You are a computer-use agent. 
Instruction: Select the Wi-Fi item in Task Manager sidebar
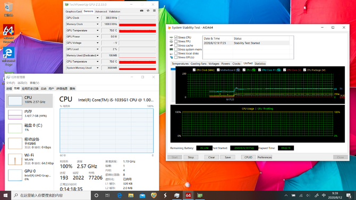pyautogui.click(x=30, y=159)
